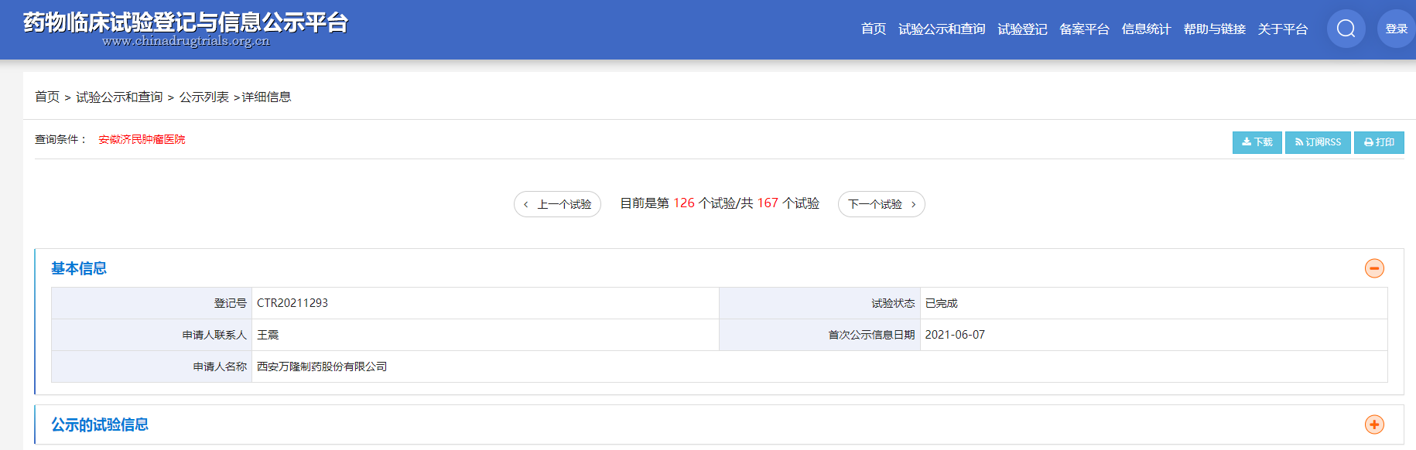Click the 下载 download button
This screenshot has width=1416, height=450.
(1257, 142)
